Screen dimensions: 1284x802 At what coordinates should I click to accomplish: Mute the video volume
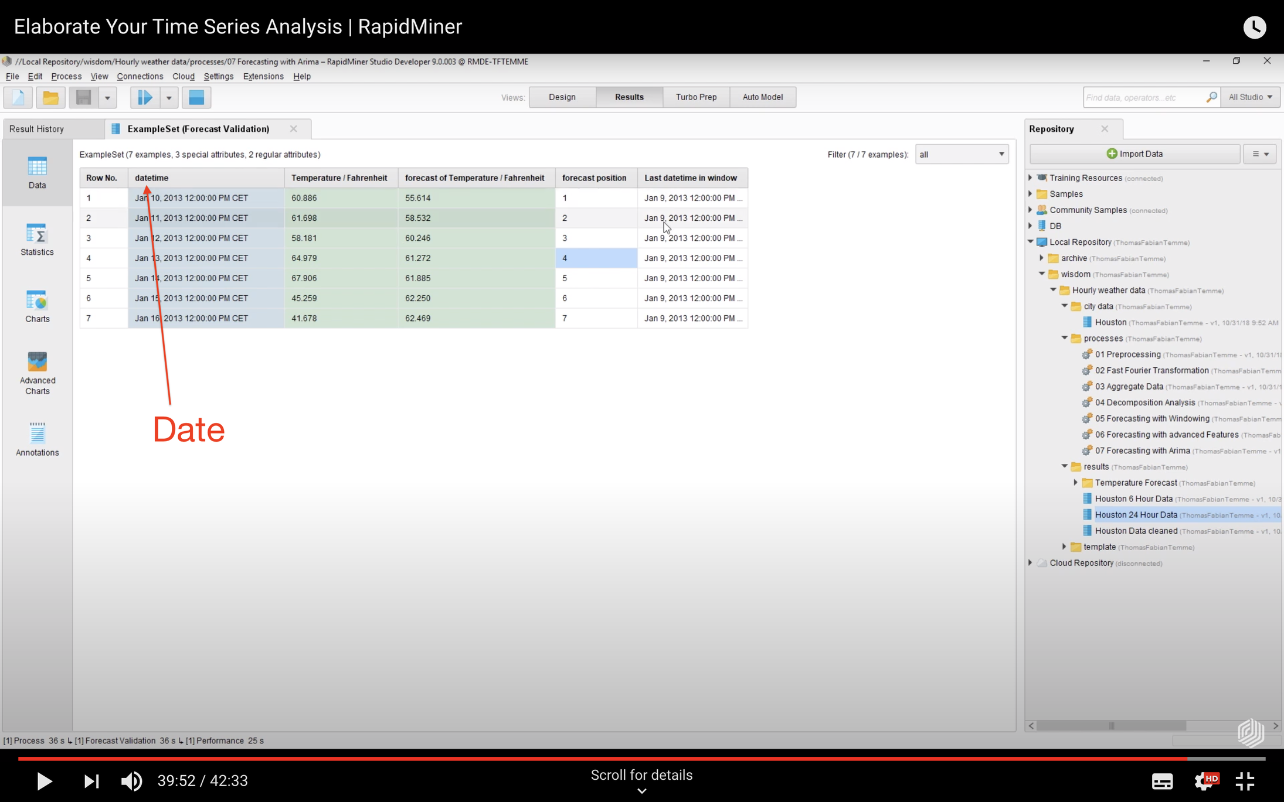131,781
